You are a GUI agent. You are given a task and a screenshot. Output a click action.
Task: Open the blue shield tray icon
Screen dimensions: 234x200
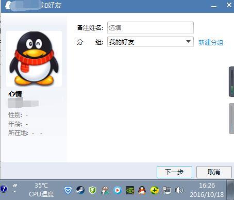pos(68,190)
